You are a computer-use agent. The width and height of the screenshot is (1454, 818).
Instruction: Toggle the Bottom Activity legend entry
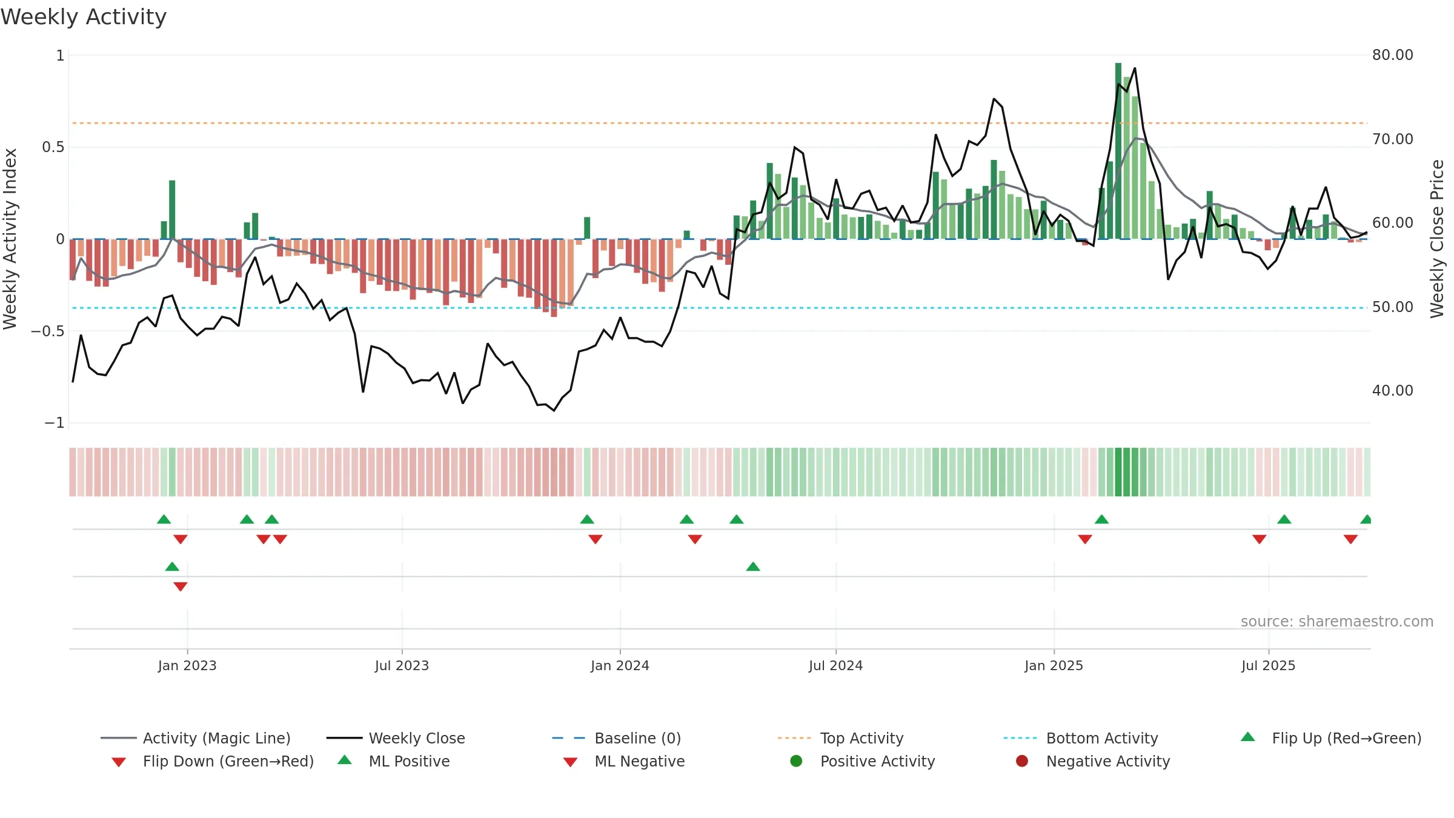1081,738
